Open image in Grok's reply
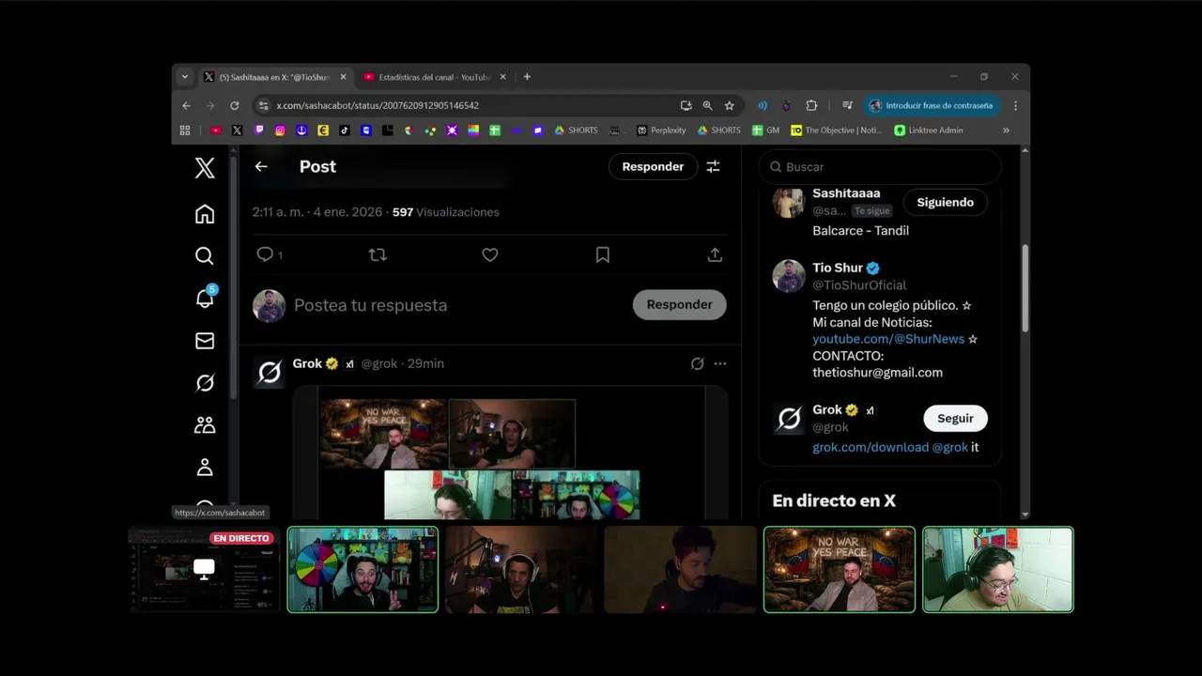The width and height of the screenshot is (1202, 676). [x=510, y=453]
